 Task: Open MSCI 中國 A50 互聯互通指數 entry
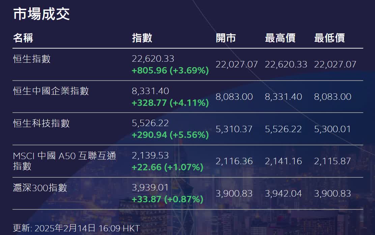coord(64,160)
